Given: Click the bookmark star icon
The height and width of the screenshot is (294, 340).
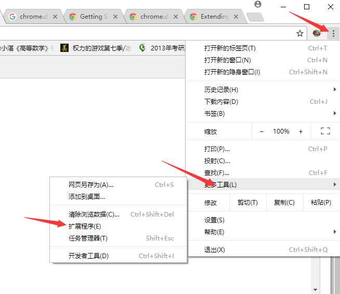Looking at the screenshot, I should click(300, 33).
